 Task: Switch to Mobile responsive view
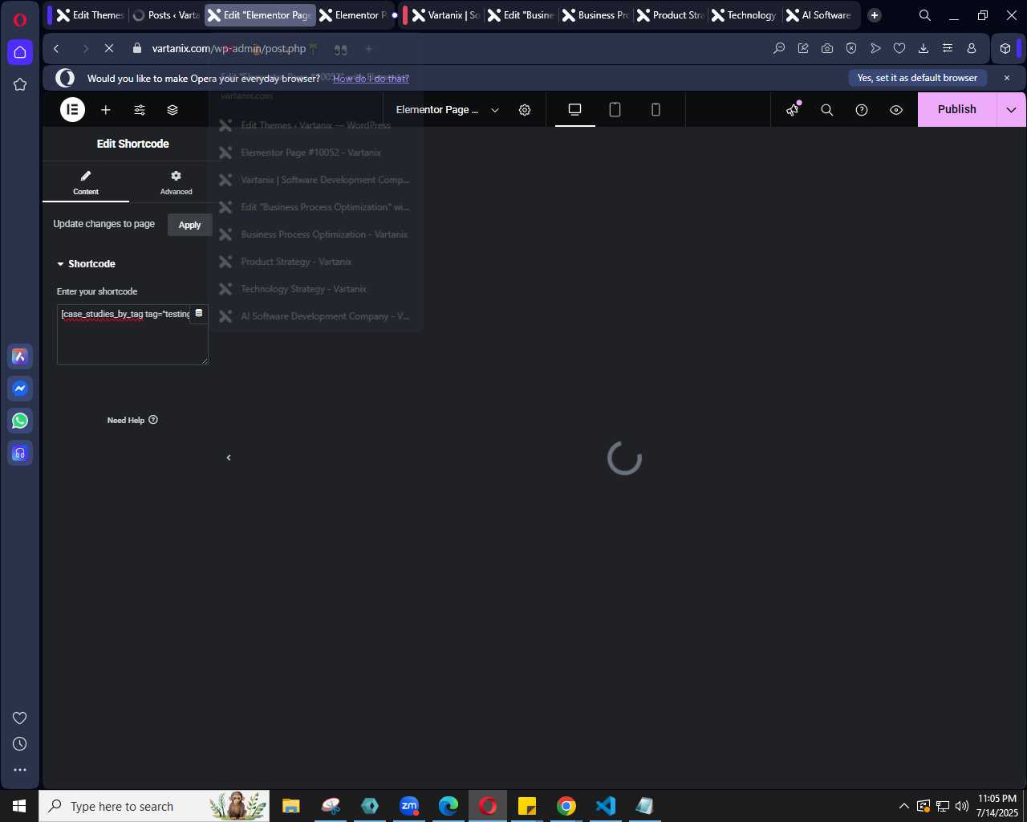pos(656,110)
